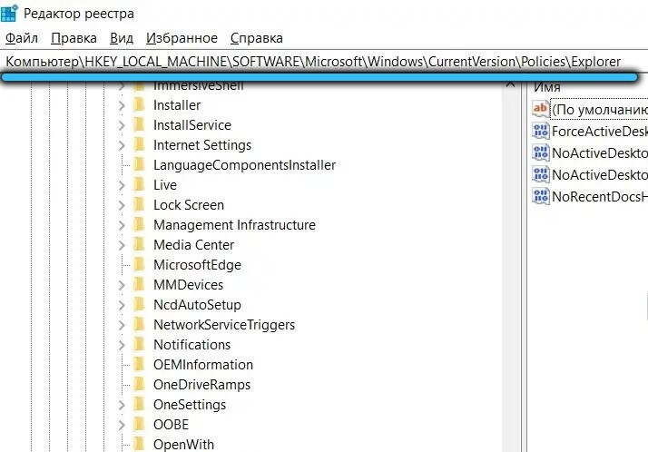Click the MicrosoftEdge folder icon
This screenshot has height=452, width=648.
tap(139, 264)
